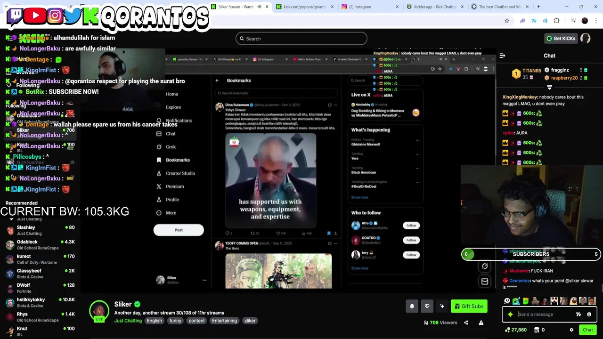
Task: Close the kick.com/popout browser tab
Action: pyautogui.click(x=332, y=7)
